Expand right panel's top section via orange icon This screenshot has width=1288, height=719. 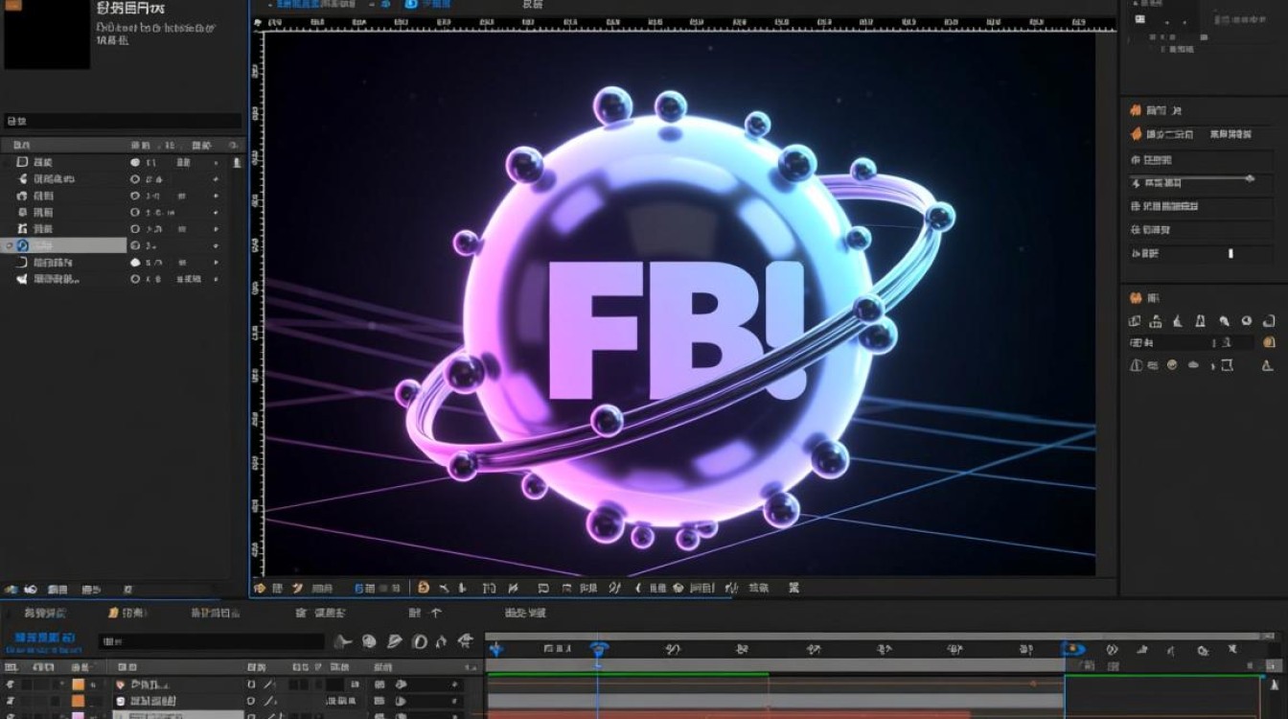click(x=1137, y=111)
